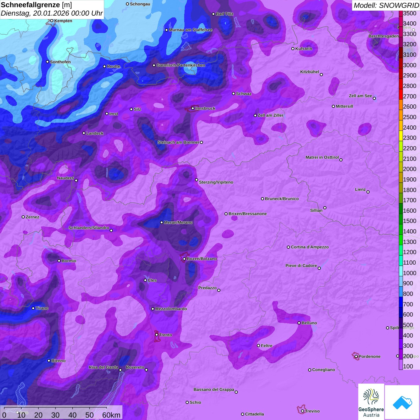Click the Kufstein label
The image size is (420, 420).
(304, 49)
